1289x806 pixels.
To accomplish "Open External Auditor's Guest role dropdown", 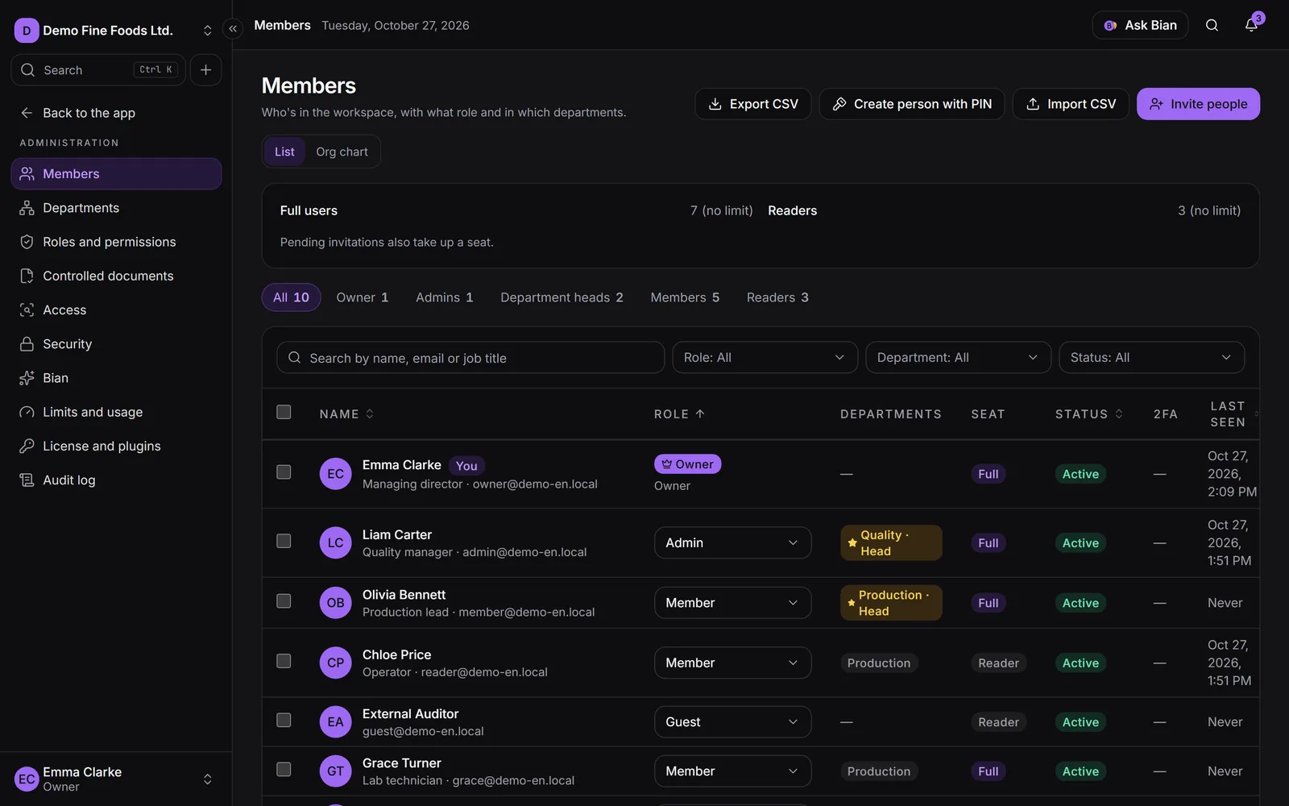I will click(x=732, y=722).
